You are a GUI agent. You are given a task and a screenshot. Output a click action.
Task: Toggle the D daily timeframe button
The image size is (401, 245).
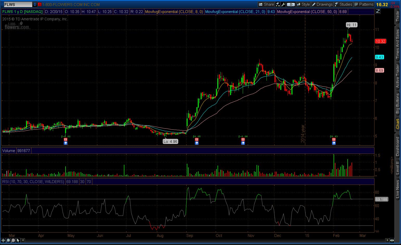point(291,4)
